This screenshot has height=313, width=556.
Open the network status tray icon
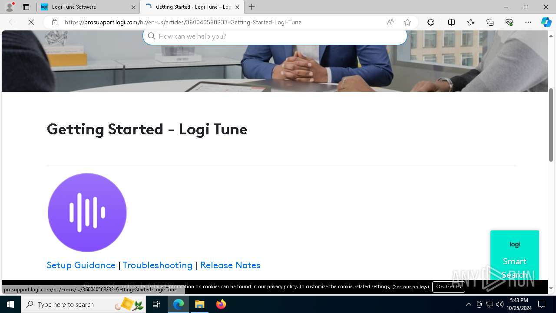(490, 304)
